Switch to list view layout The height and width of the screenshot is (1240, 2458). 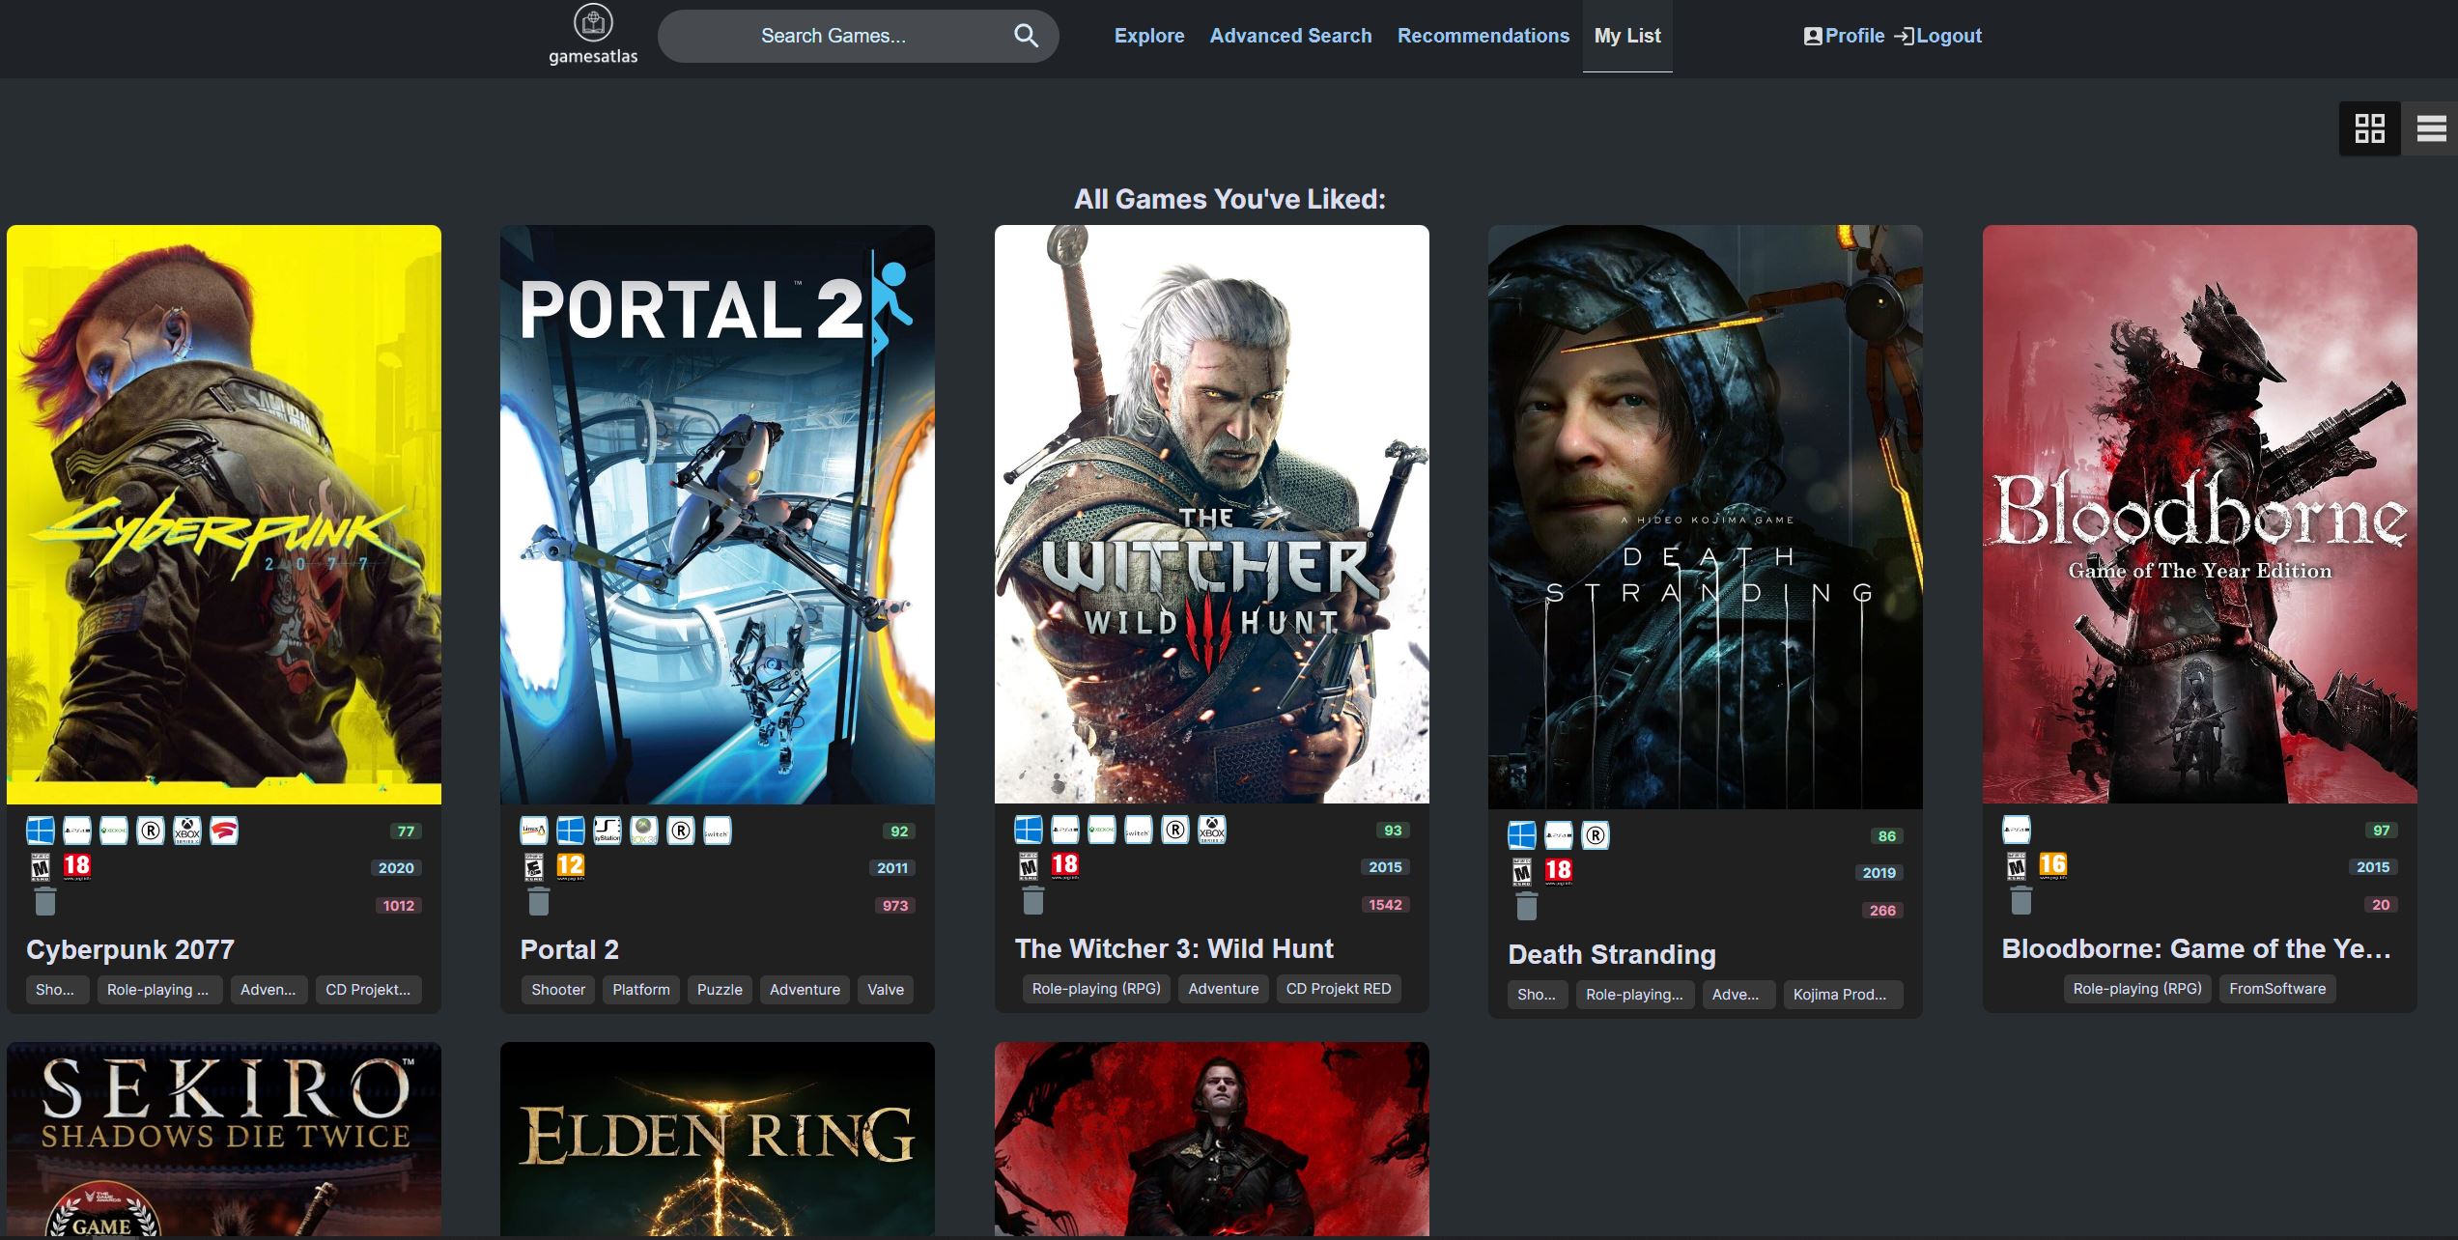(2430, 128)
